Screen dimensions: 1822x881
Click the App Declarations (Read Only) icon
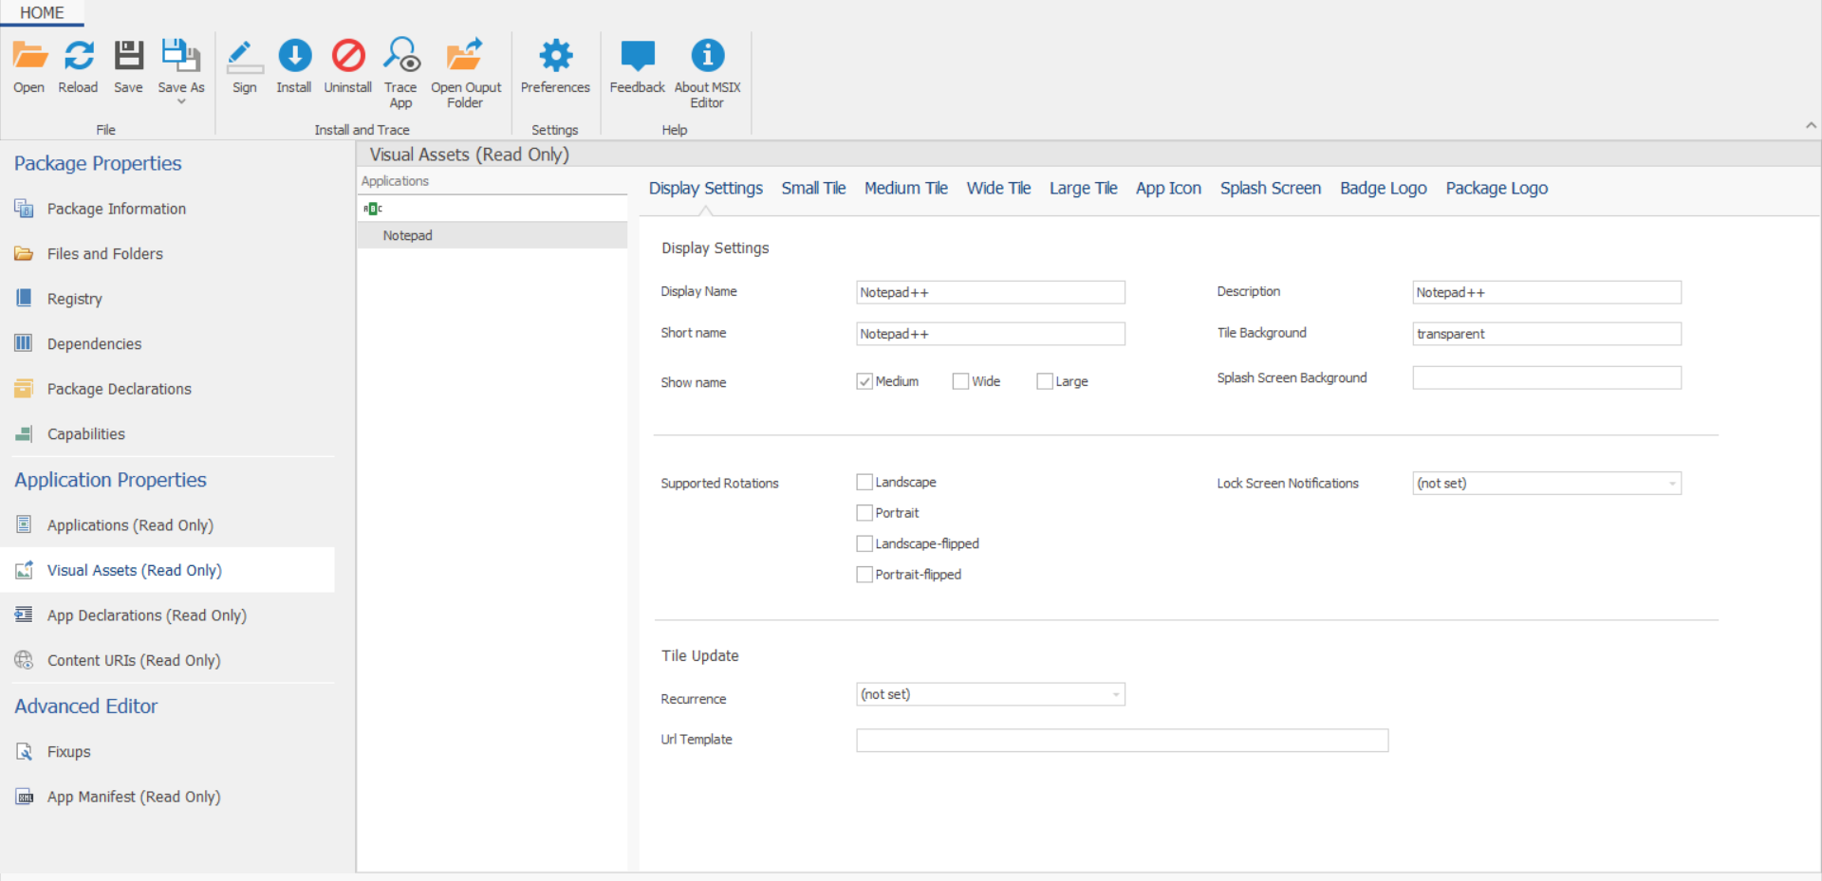24,615
